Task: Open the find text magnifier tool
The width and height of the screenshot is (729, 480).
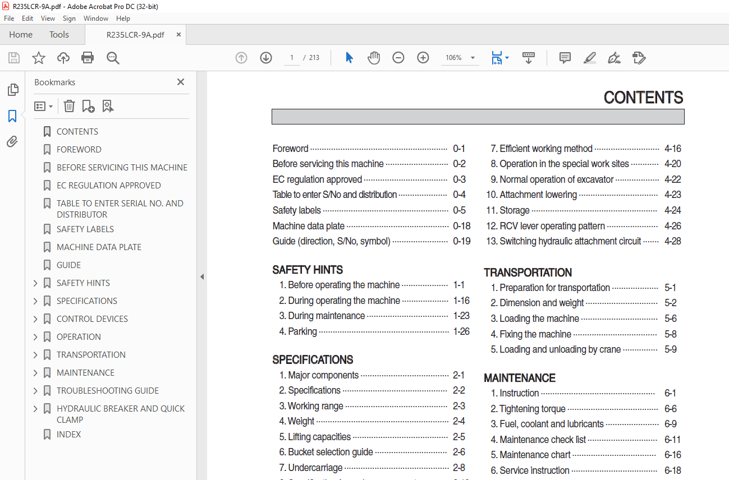Action: [113, 58]
